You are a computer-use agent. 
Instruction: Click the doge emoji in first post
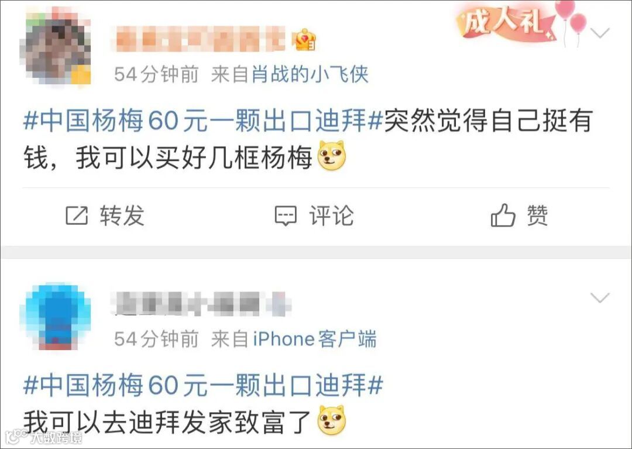coord(332,155)
